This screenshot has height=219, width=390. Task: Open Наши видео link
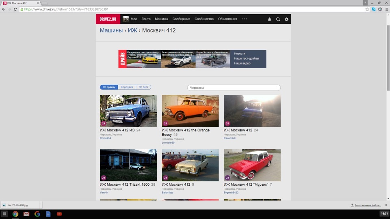(242, 63)
